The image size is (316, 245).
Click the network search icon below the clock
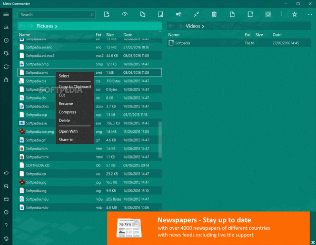tap(6, 53)
